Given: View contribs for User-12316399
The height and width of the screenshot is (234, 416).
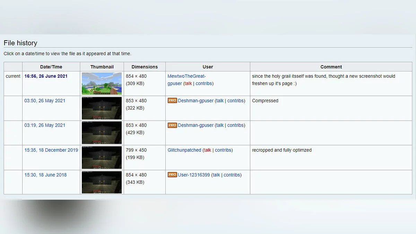Looking at the screenshot, I should pos(232,175).
